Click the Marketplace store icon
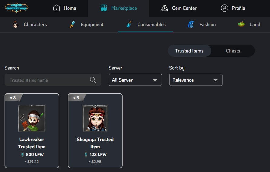 104,8
